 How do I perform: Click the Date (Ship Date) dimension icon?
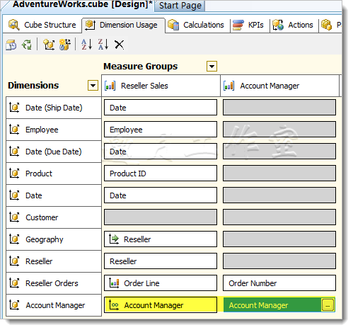point(14,108)
